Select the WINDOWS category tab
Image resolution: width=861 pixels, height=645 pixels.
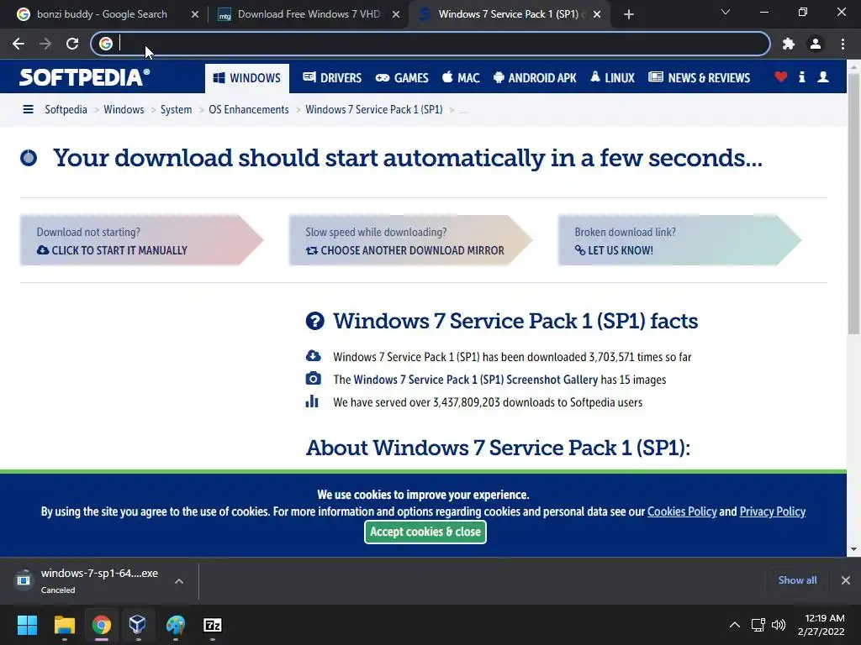click(247, 78)
